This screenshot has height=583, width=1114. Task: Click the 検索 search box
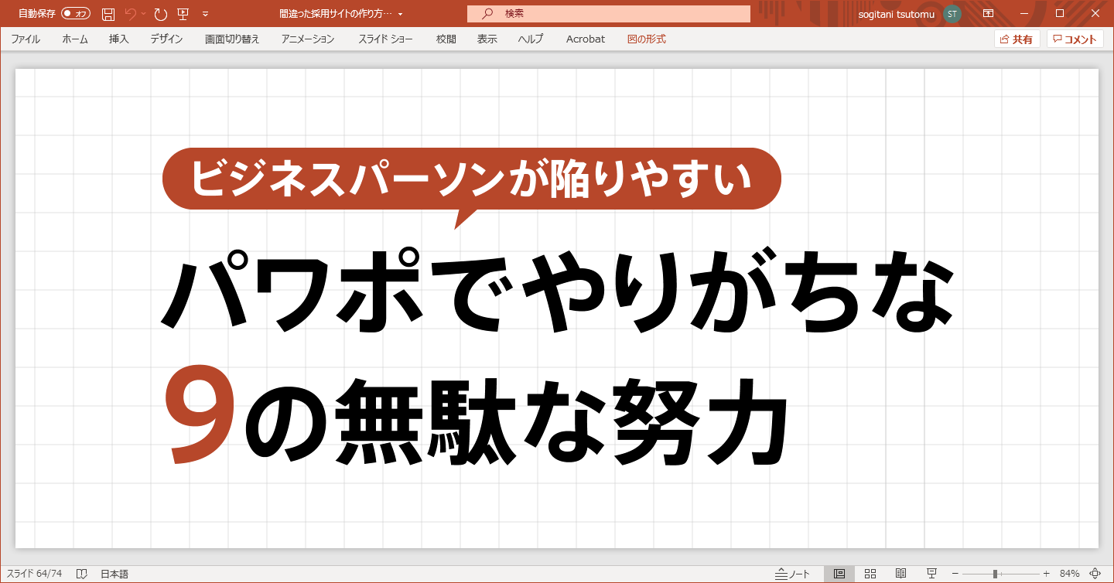(608, 13)
